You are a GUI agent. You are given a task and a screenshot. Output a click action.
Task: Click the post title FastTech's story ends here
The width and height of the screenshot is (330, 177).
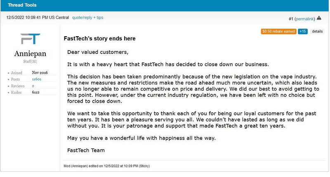click(99, 38)
